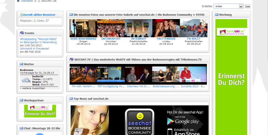Open familybild.de Werbepartner banner

point(40,111)
